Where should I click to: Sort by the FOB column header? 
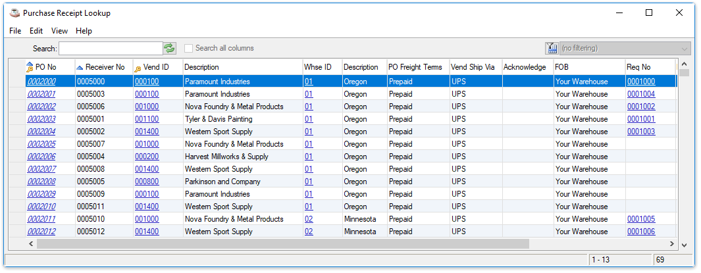[589, 68]
